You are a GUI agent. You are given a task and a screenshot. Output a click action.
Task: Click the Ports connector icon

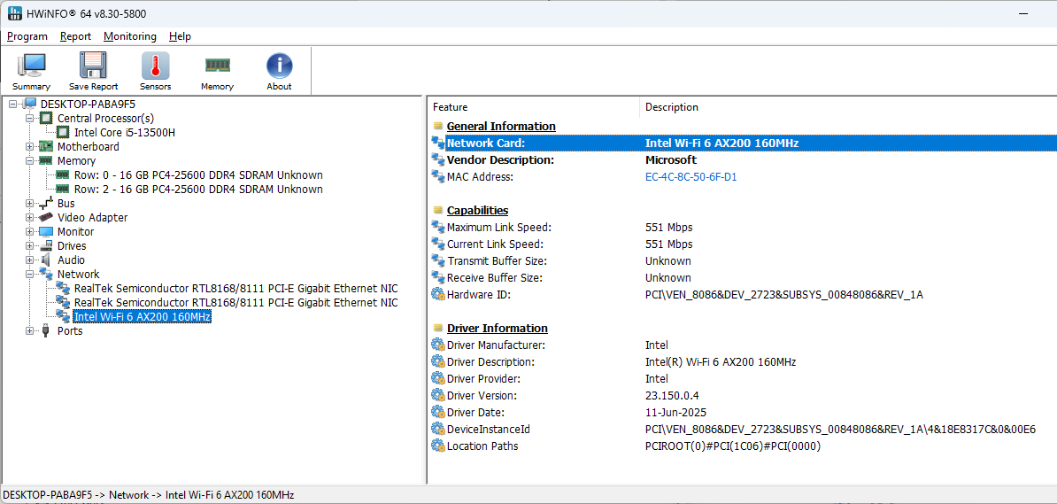coord(47,330)
